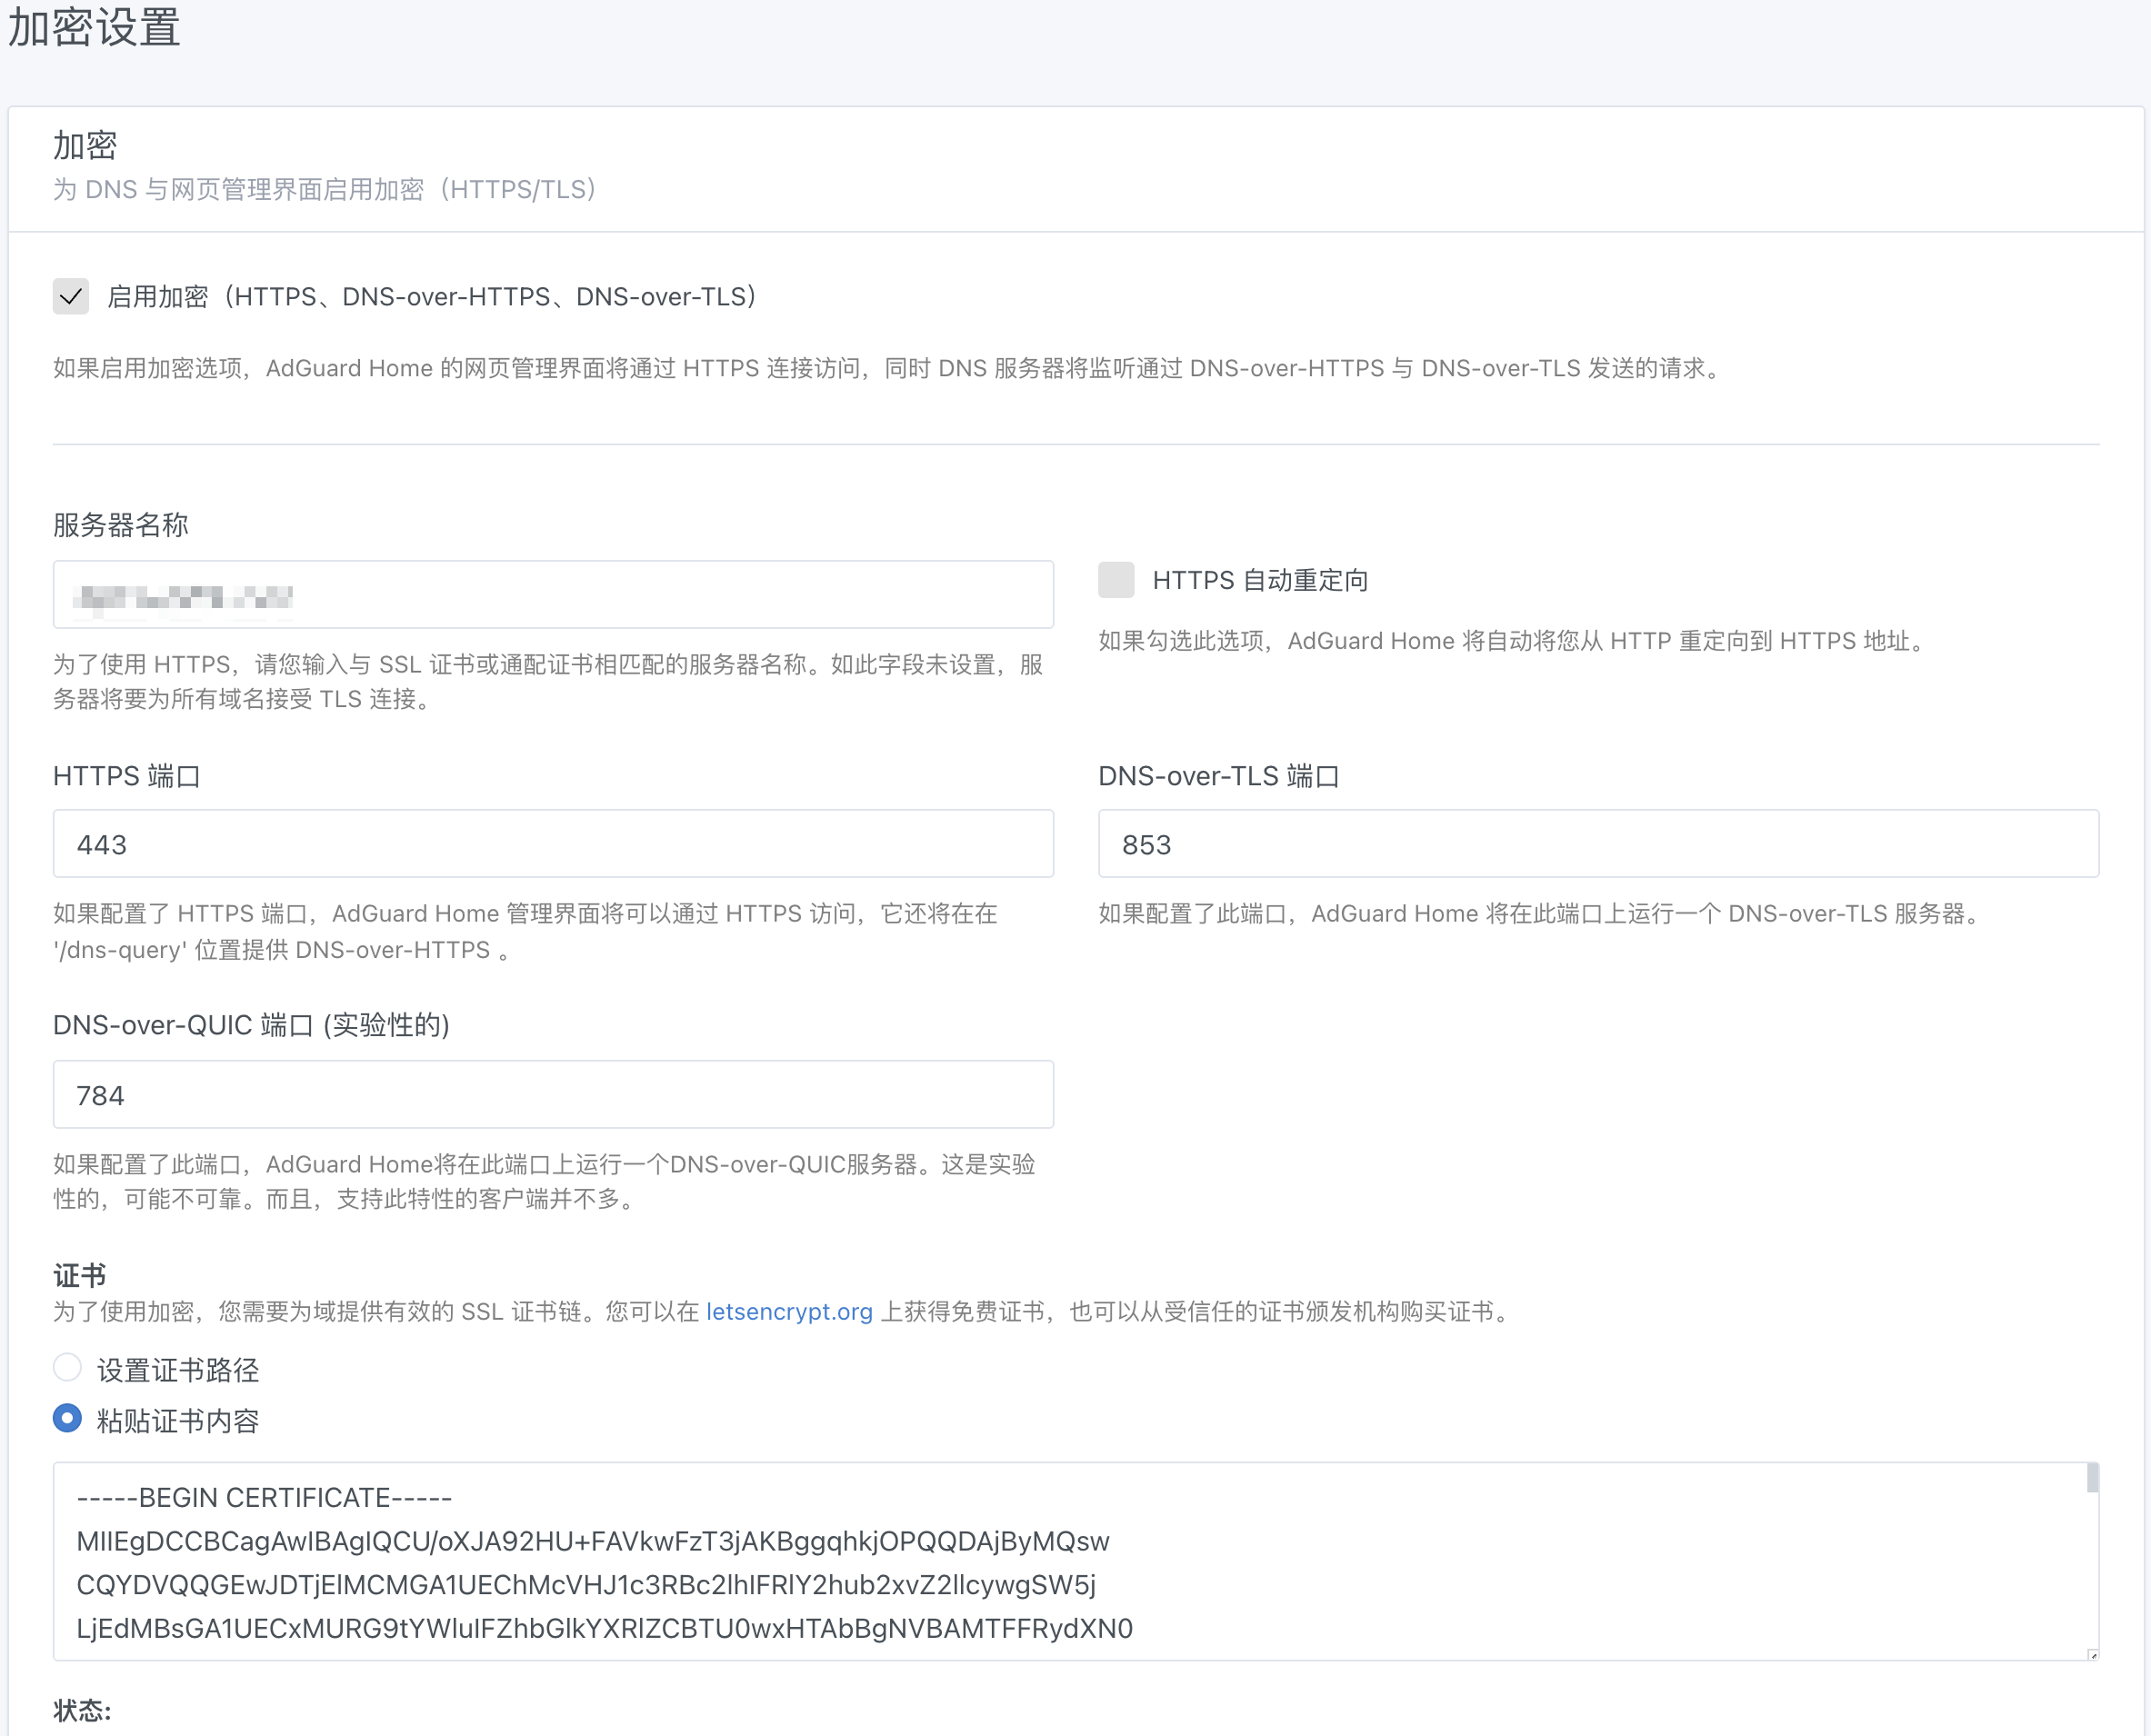Click the certificate textarea resize handle
Image resolution: width=2151 pixels, height=1736 pixels.
tap(2092, 1655)
